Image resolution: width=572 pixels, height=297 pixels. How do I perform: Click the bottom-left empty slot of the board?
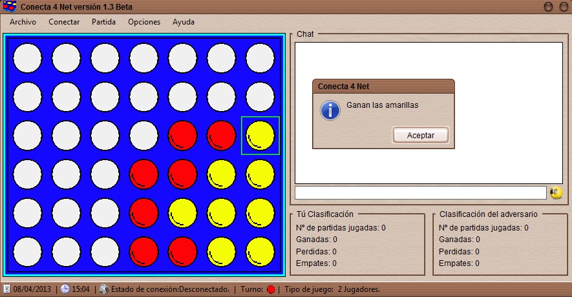click(x=28, y=252)
